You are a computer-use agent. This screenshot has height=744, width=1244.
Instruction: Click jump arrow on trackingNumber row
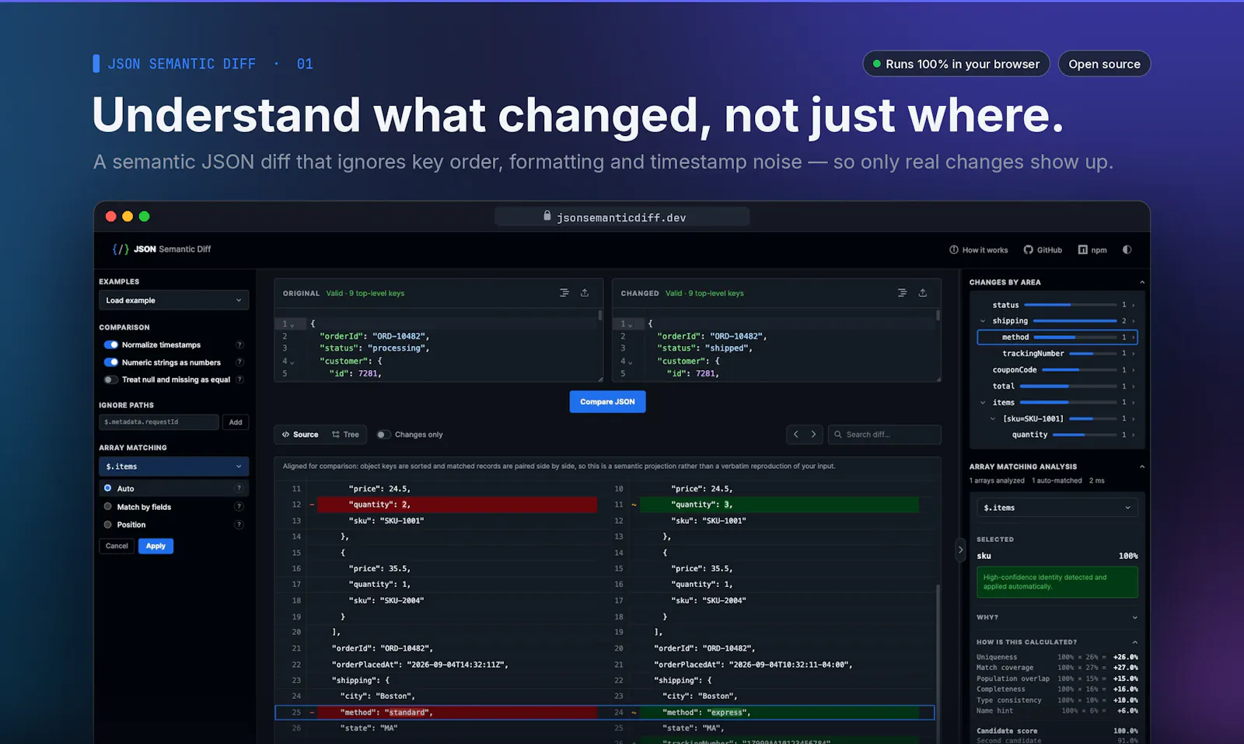1134,354
